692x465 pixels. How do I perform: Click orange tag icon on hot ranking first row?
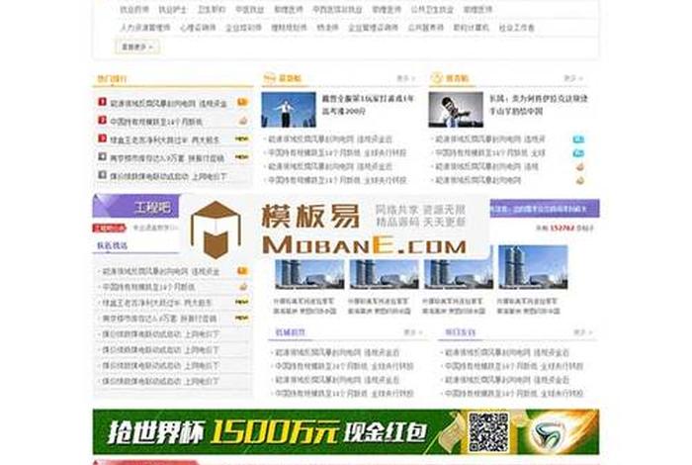(x=242, y=103)
